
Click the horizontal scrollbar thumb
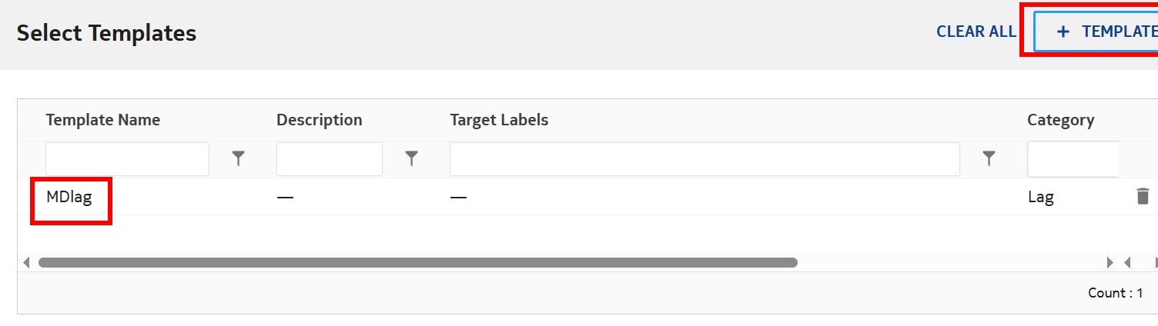(417, 263)
